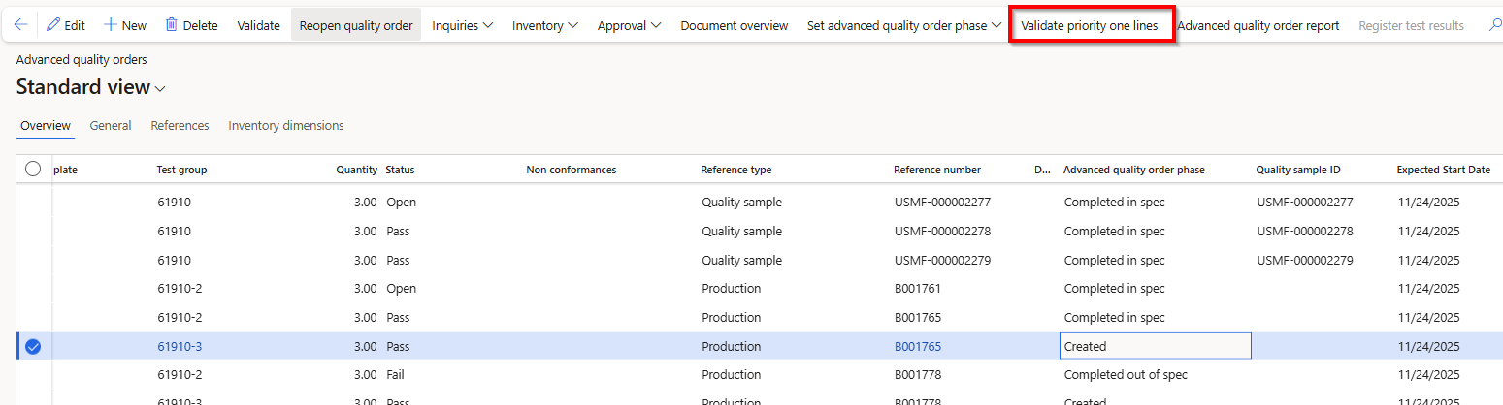This screenshot has height=405, width=1503.
Task: Open the B001765 reference number link
Action: click(x=917, y=347)
